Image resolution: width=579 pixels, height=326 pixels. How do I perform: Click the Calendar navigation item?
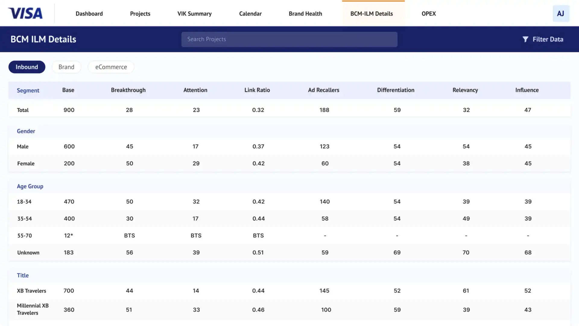click(250, 13)
